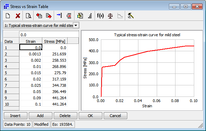Click the strain cell 0.1
This screenshot has height=131, width=206.
click(31, 104)
